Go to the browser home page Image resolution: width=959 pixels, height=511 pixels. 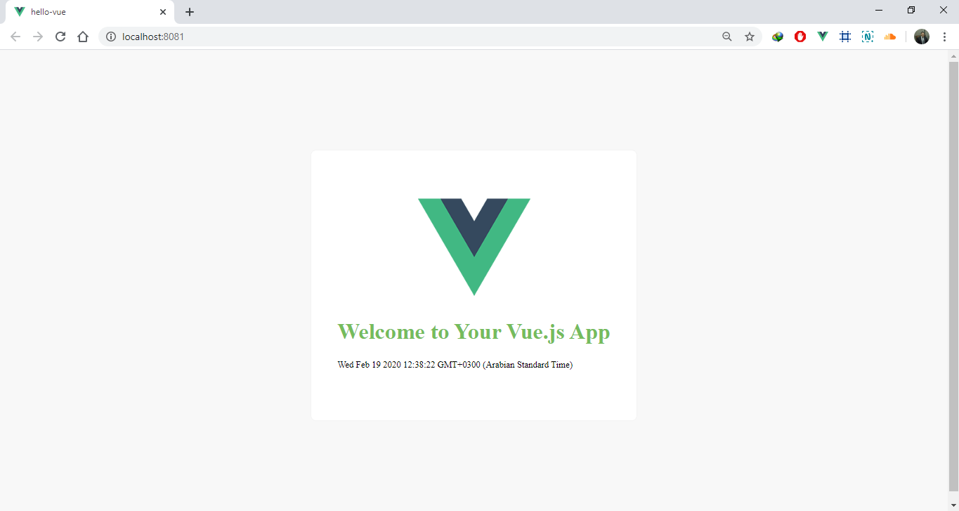(83, 37)
